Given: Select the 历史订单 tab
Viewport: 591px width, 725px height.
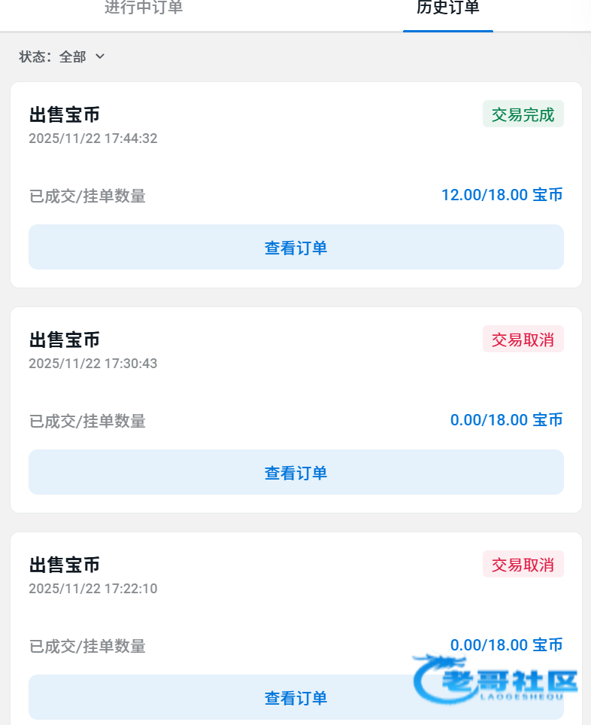Looking at the screenshot, I should coord(447,8).
